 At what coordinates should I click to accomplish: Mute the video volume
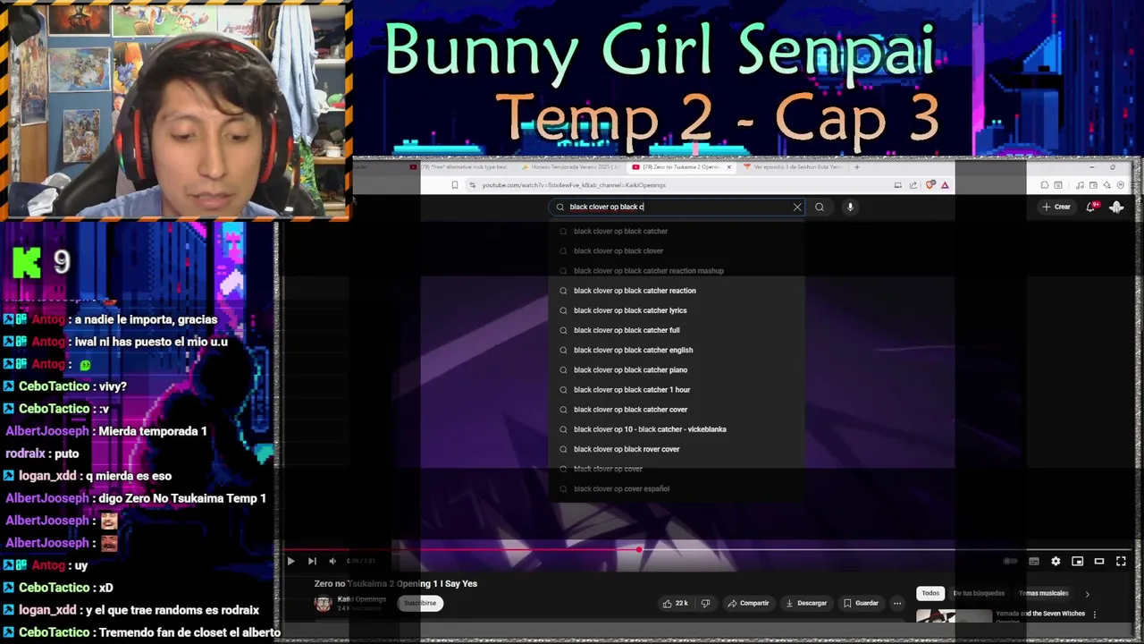(332, 561)
